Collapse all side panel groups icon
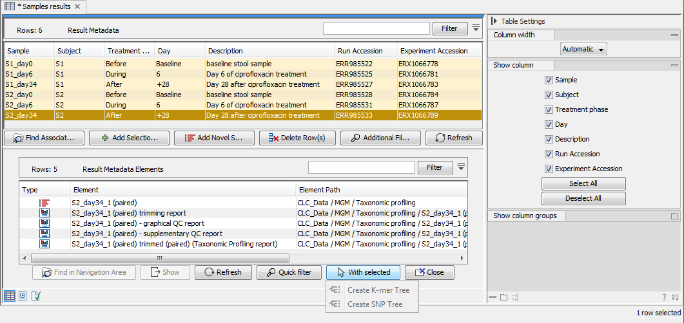This screenshot has width=684, height=323. [493, 297]
